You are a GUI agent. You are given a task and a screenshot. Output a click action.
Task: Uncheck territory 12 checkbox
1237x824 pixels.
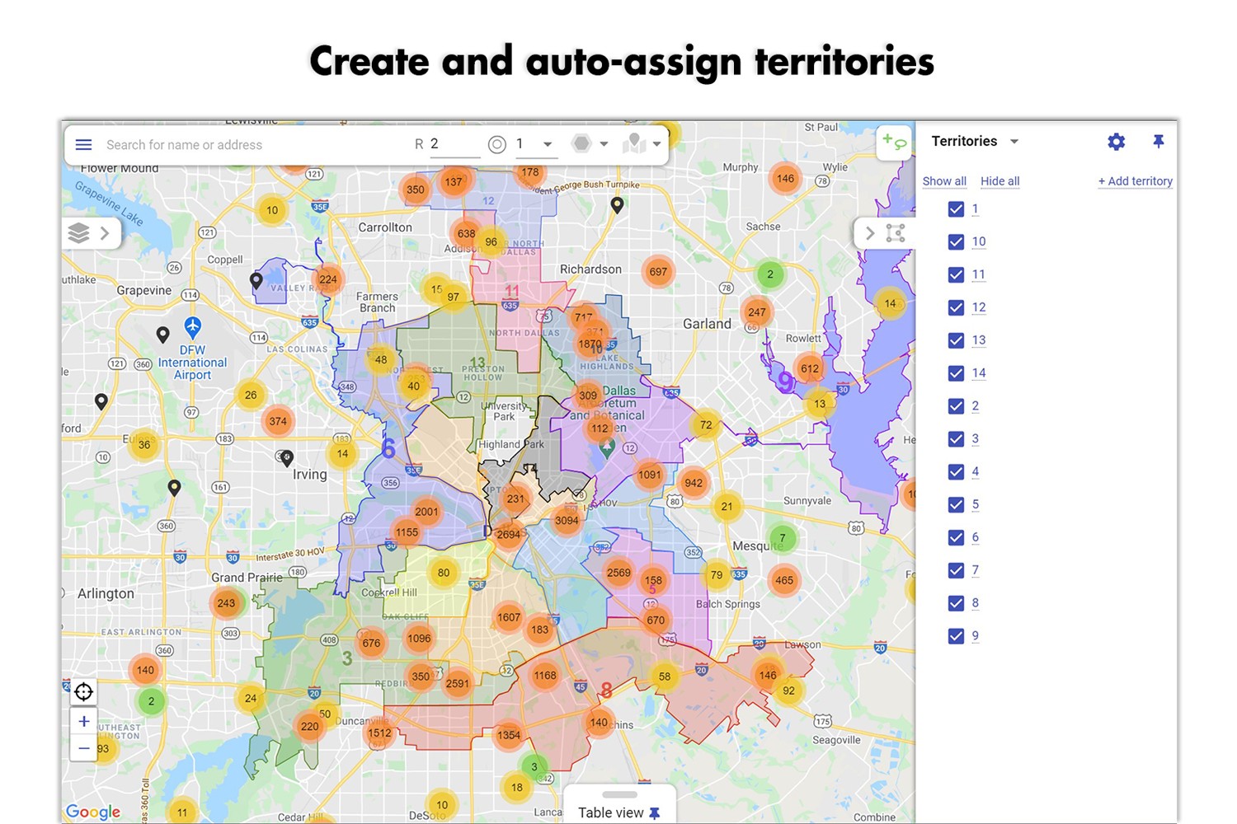click(956, 307)
